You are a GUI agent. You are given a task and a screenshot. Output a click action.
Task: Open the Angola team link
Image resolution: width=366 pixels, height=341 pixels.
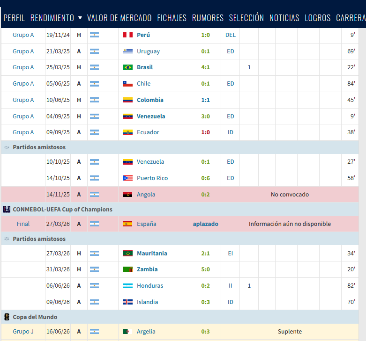click(x=146, y=195)
